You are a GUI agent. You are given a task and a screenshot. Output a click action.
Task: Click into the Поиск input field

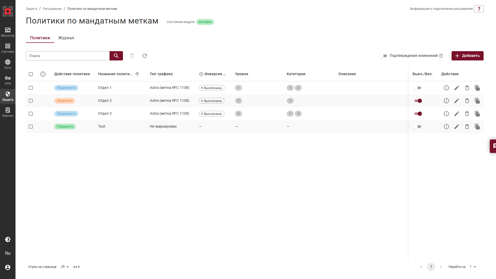coord(68,56)
